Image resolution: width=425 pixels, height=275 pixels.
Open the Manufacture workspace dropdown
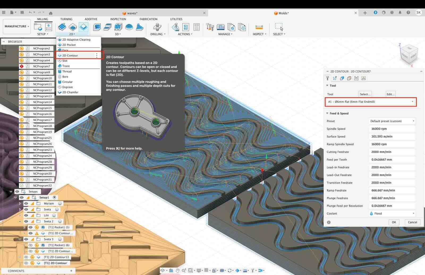(x=17, y=26)
